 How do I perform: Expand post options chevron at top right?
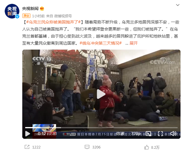[178, 5]
